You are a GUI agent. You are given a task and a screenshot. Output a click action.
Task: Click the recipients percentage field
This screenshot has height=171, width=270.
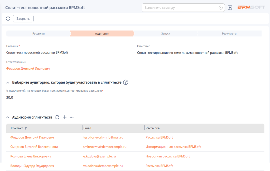pos(135,97)
